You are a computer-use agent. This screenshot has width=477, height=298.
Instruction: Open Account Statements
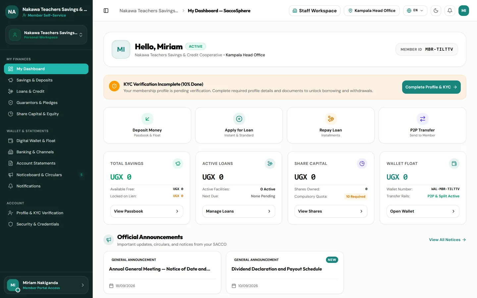tap(46, 163)
